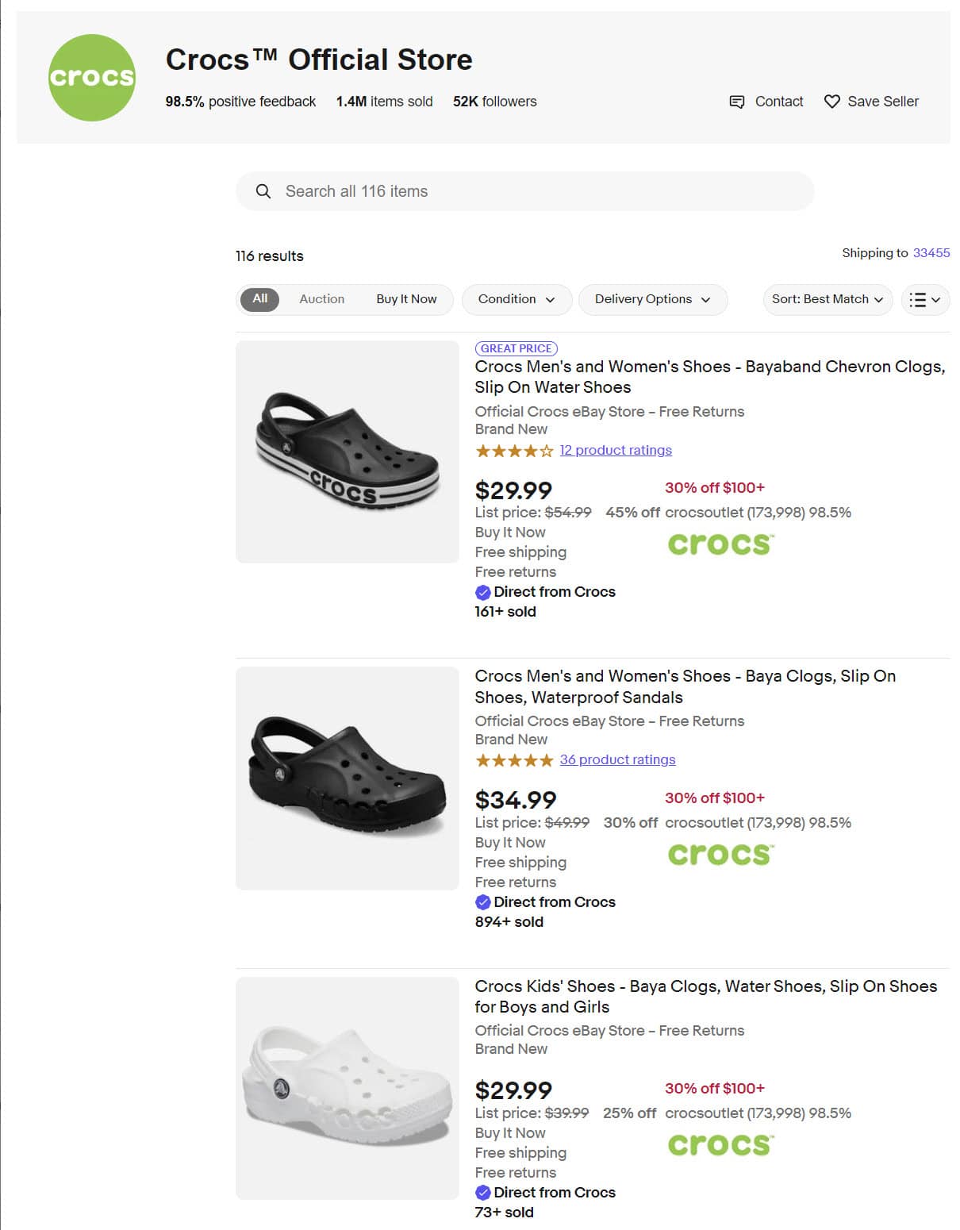
Task: Select the All listings filter
Action: pos(260,299)
